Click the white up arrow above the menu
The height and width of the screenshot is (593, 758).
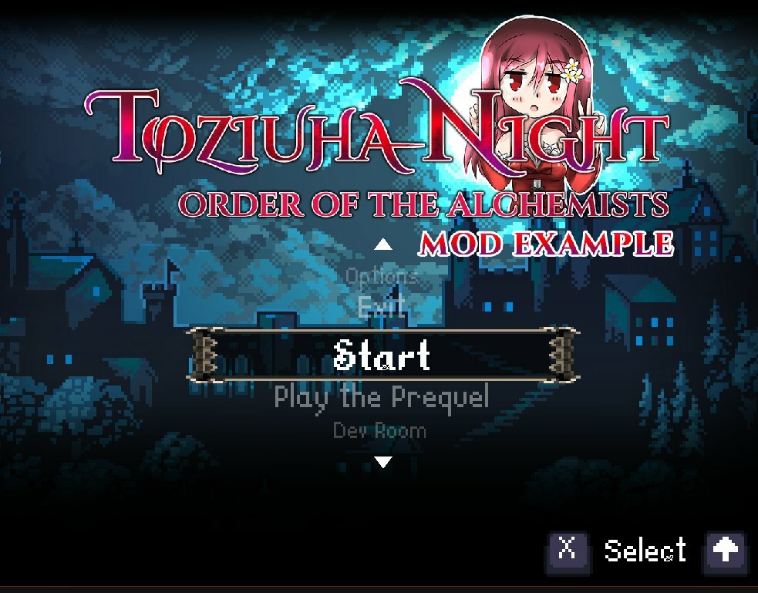[383, 244]
